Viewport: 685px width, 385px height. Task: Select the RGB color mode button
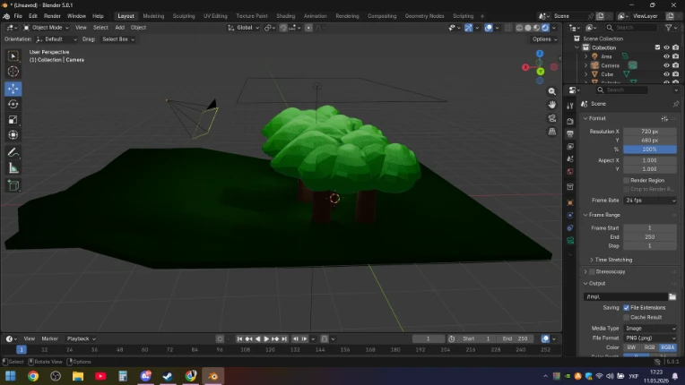pos(649,347)
